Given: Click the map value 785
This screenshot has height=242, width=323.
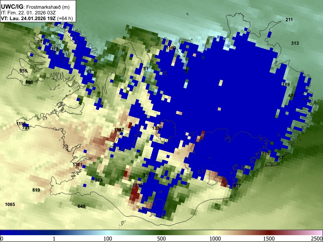Looking at the screenshot, I should [266, 154].
